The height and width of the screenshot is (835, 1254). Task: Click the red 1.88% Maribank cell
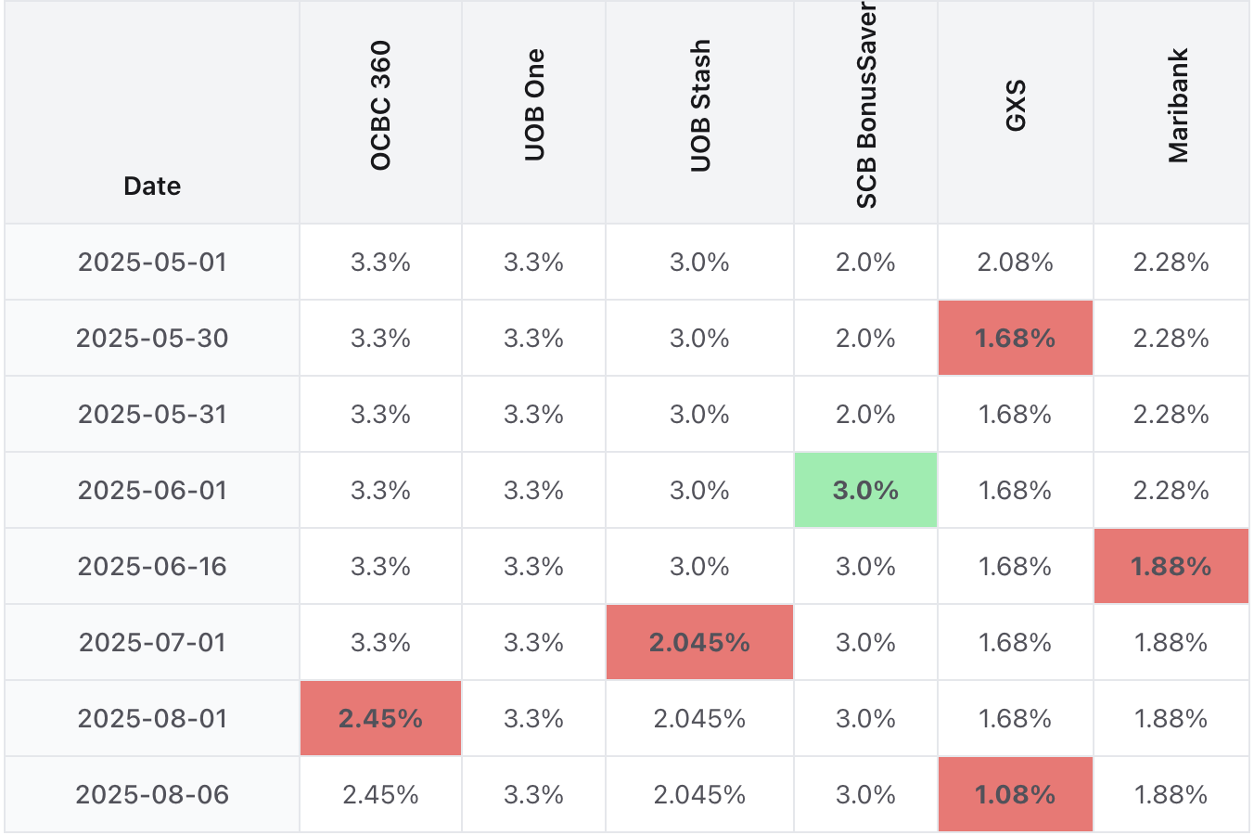[x=1171, y=567]
